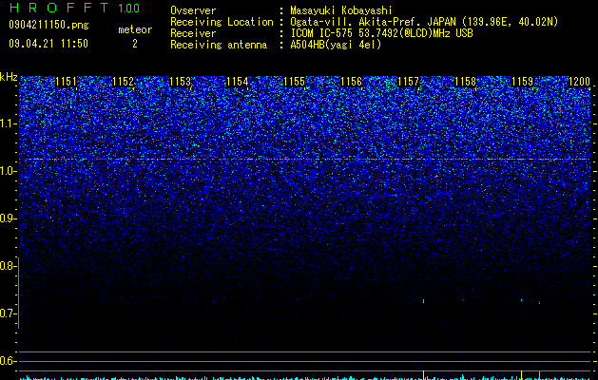Select the 0.7 frequency axis label

coord(9,313)
